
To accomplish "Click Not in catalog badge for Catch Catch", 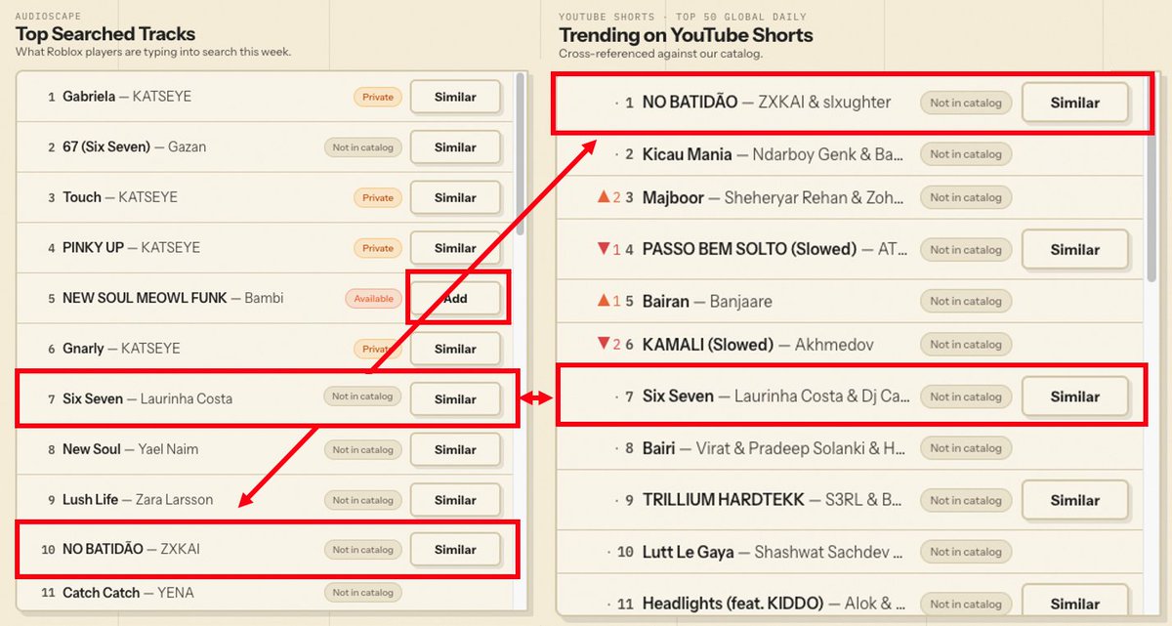I will 362,593.
